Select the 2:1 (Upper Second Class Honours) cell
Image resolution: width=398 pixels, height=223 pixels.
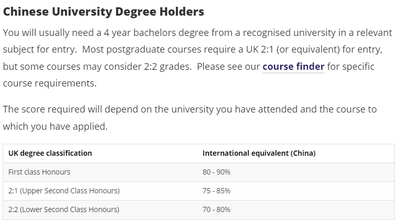64,191
